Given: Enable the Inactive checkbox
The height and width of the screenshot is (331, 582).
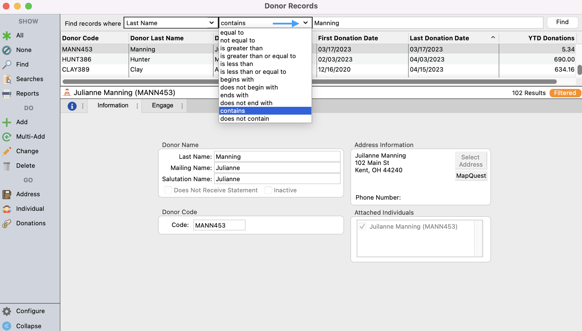Looking at the screenshot, I should coord(268,190).
